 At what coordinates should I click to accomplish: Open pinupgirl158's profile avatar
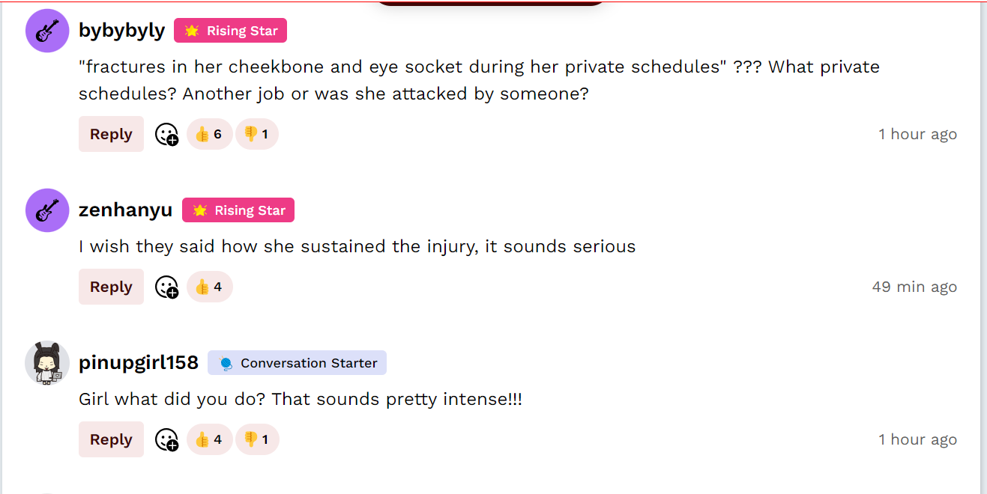[47, 363]
